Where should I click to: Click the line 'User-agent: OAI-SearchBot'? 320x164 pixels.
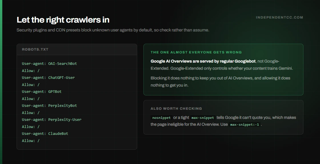49,63
